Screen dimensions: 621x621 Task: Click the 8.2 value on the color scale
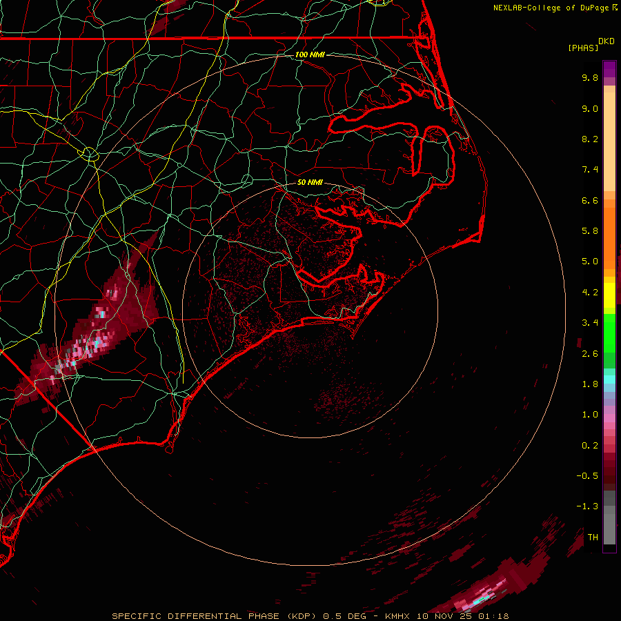pos(590,139)
